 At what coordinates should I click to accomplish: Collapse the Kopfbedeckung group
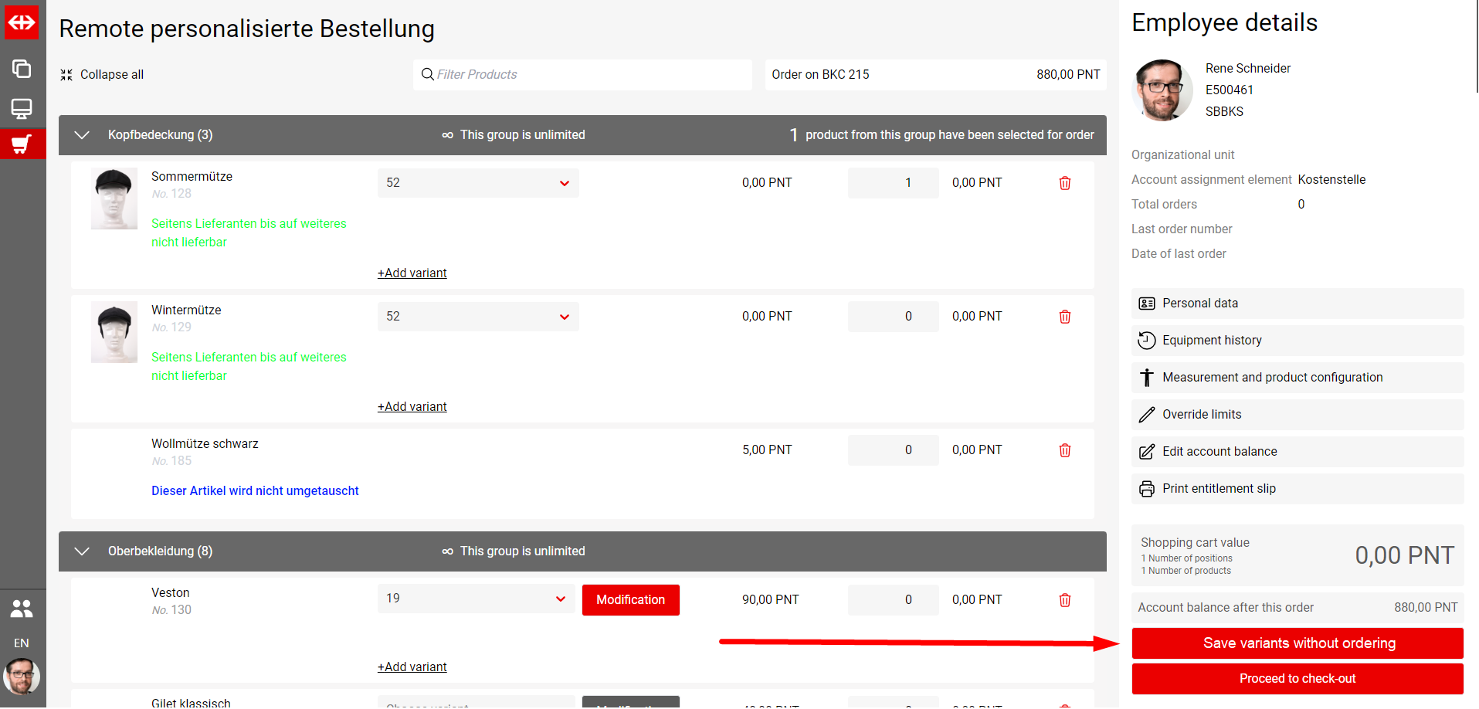[x=82, y=135]
